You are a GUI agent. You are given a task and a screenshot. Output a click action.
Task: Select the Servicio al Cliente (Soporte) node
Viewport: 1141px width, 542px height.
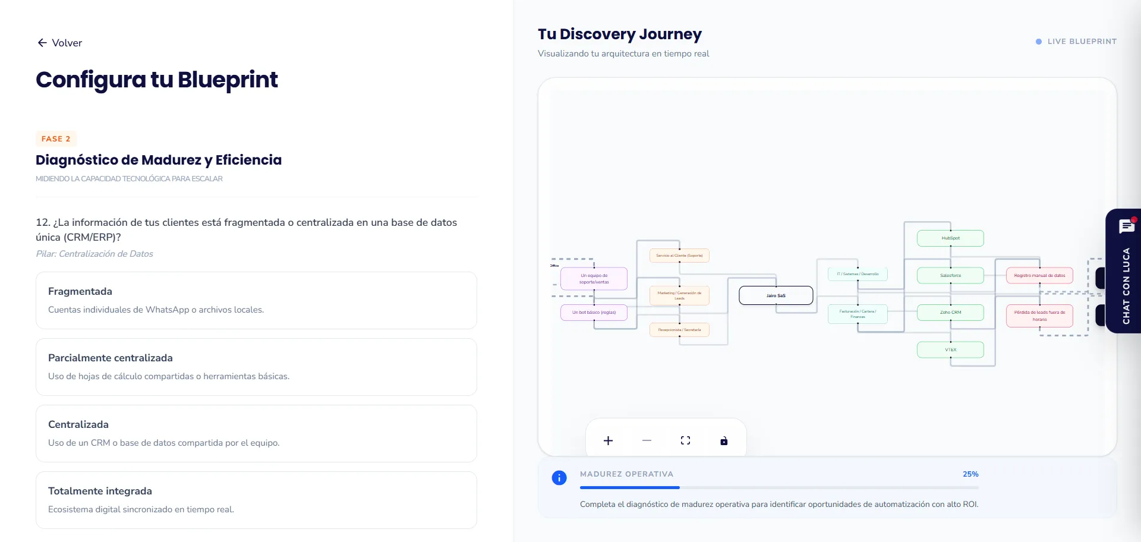point(679,256)
